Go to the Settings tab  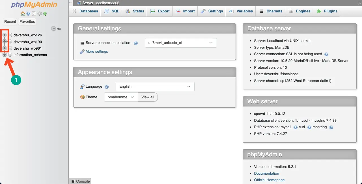(x=212, y=11)
